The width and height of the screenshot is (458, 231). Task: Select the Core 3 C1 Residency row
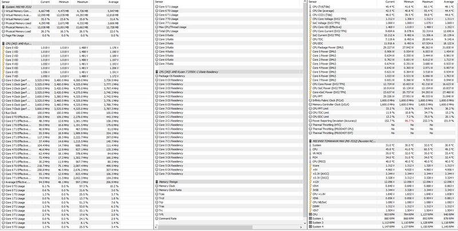coord(228,125)
